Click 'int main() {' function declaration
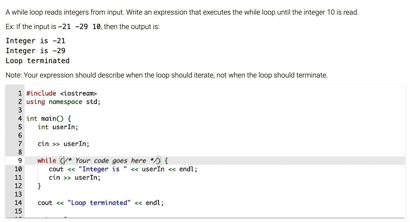This screenshot has height=222, width=410. (x=48, y=118)
